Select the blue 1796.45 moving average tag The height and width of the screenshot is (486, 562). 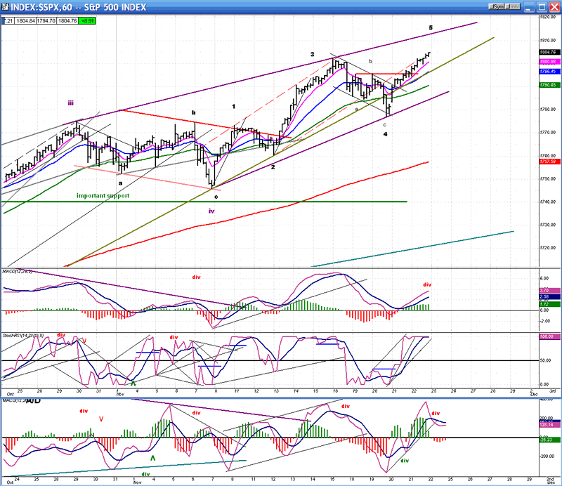(x=549, y=71)
